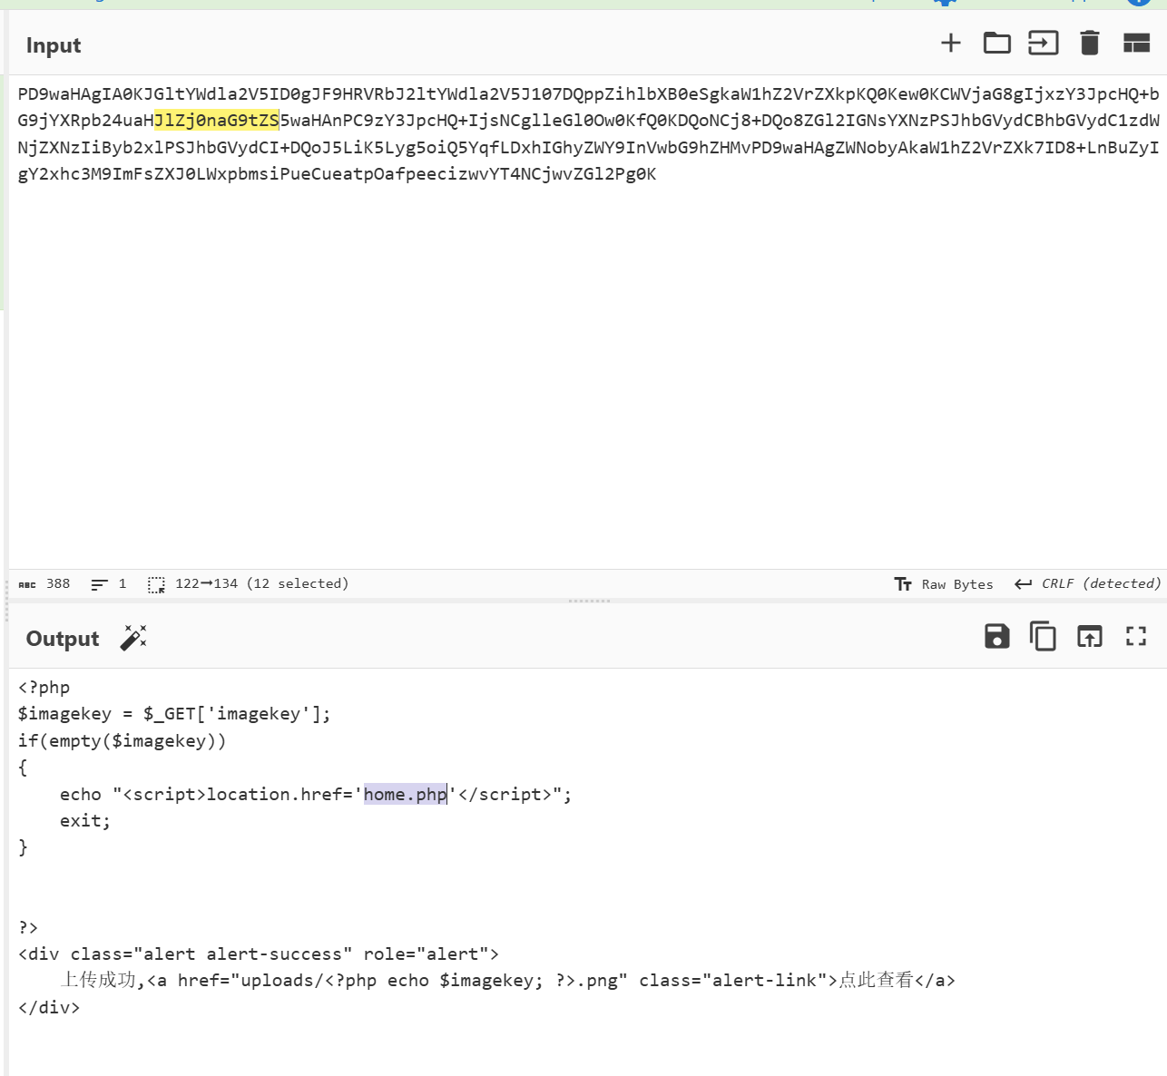Click the Output pane title
This screenshot has width=1167, height=1076.
coord(63,639)
